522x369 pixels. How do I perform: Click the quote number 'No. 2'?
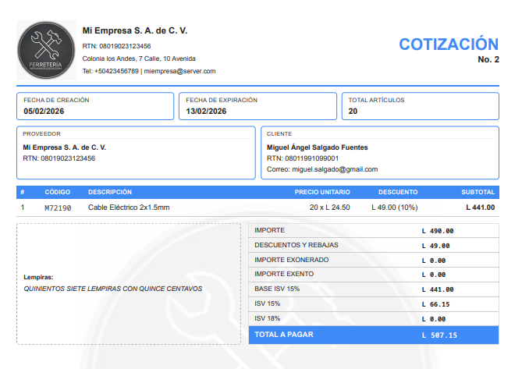click(488, 59)
